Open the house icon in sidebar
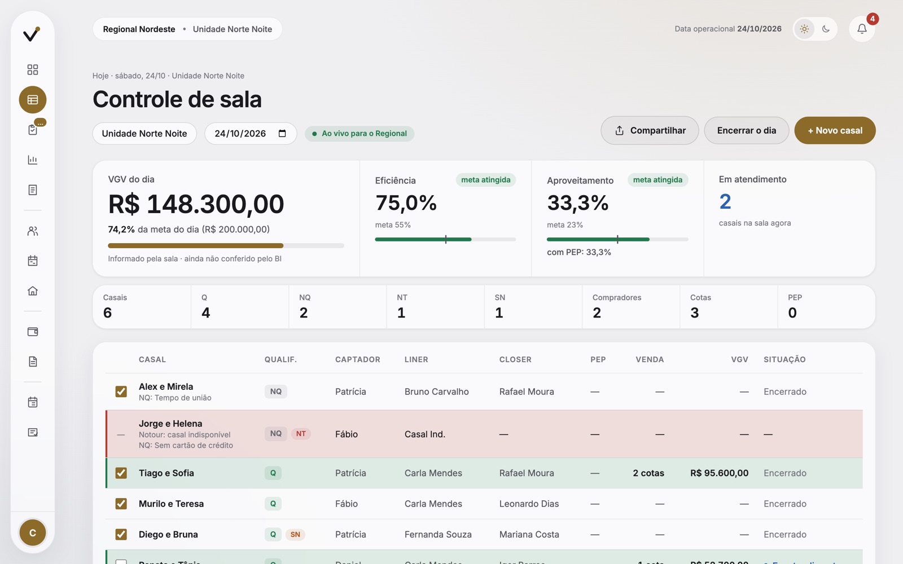The width and height of the screenshot is (903, 564). (33, 291)
